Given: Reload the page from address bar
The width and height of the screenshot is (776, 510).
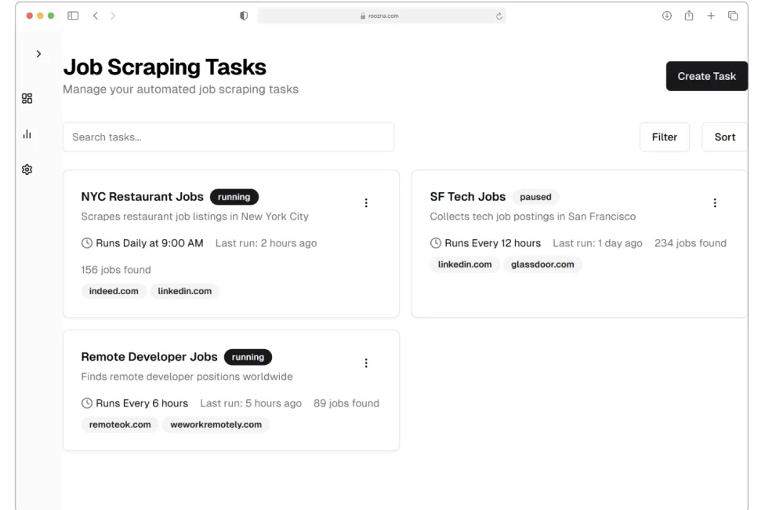Looking at the screenshot, I should coord(499,16).
